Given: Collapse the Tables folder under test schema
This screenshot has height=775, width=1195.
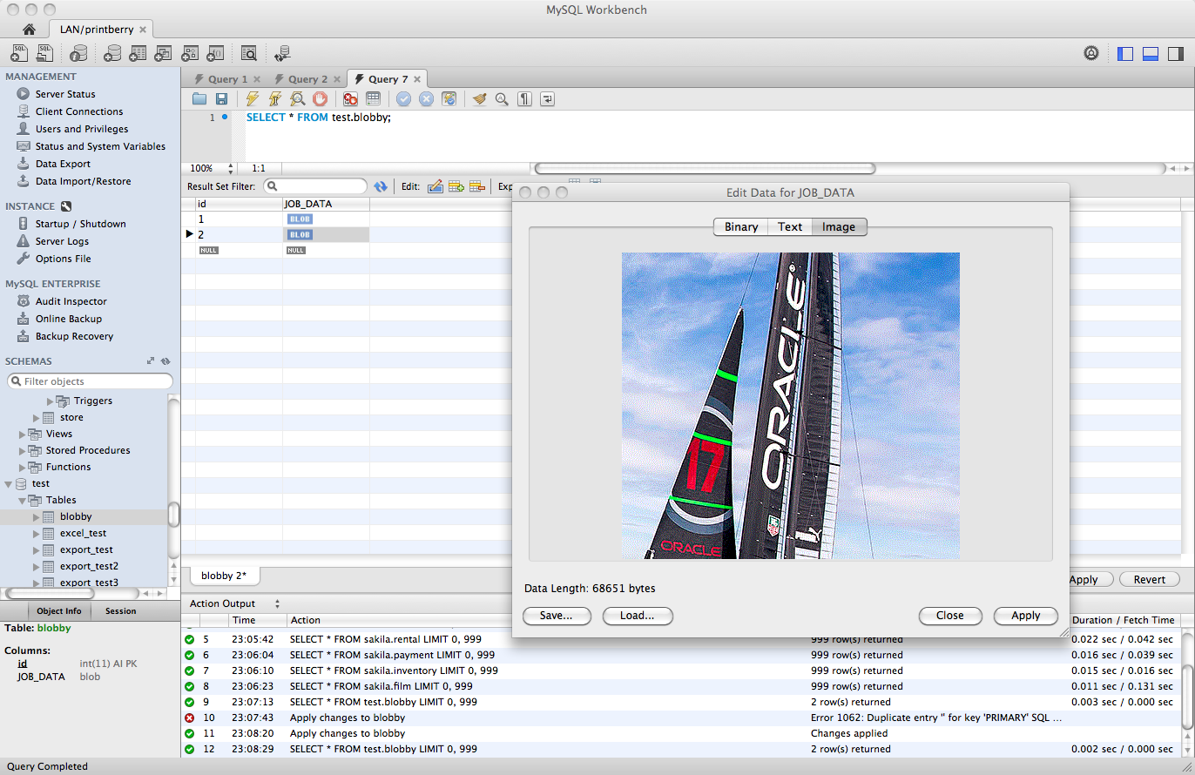Looking at the screenshot, I should point(24,500).
